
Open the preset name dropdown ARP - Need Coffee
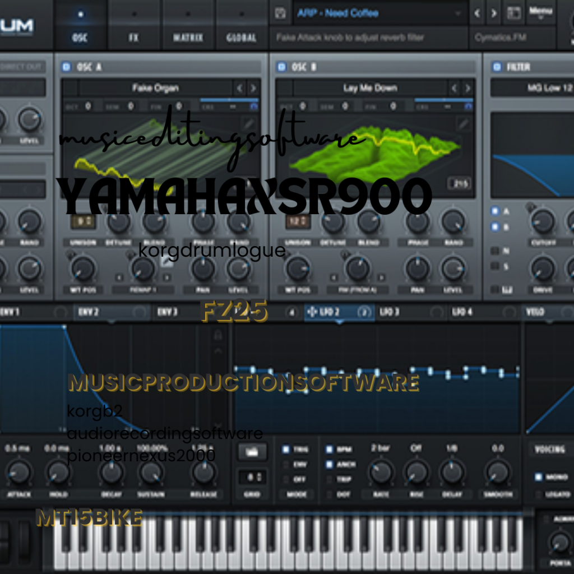380,13
